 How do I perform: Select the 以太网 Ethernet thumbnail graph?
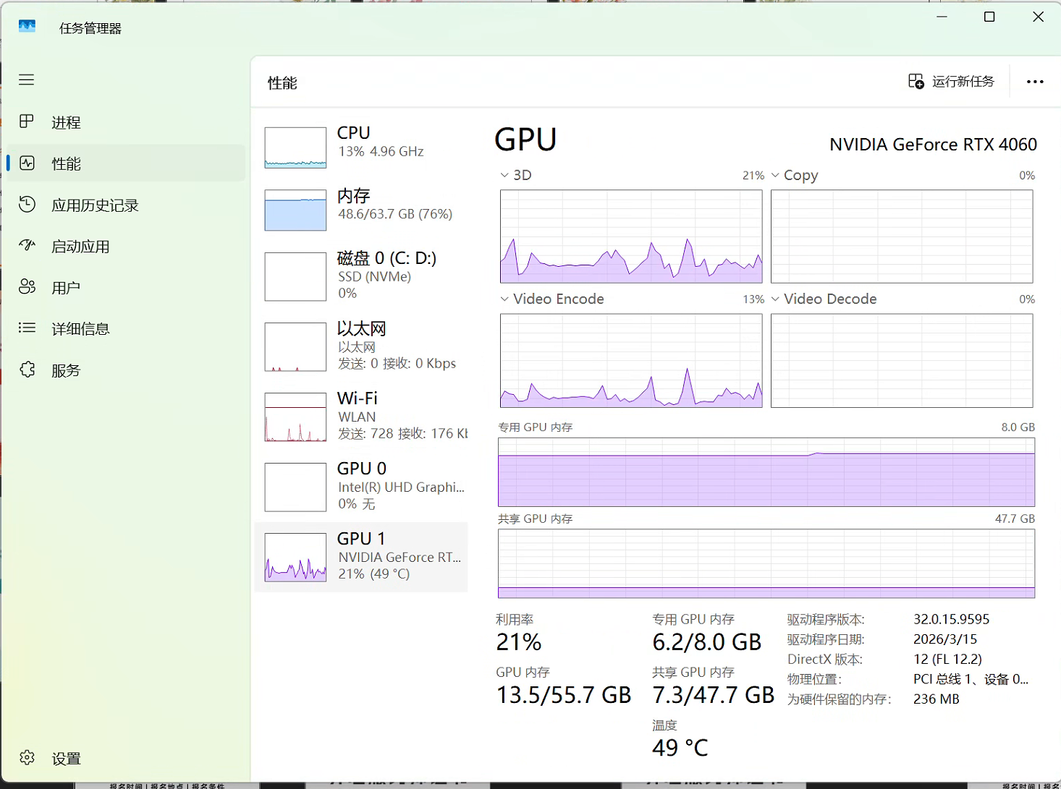point(295,347)
